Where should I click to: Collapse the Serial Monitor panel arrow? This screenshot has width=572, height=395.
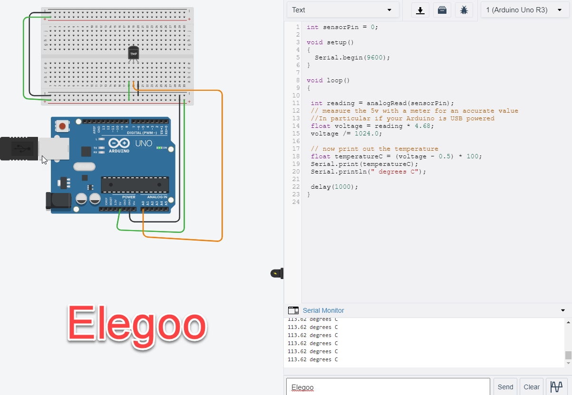(563, 310)
